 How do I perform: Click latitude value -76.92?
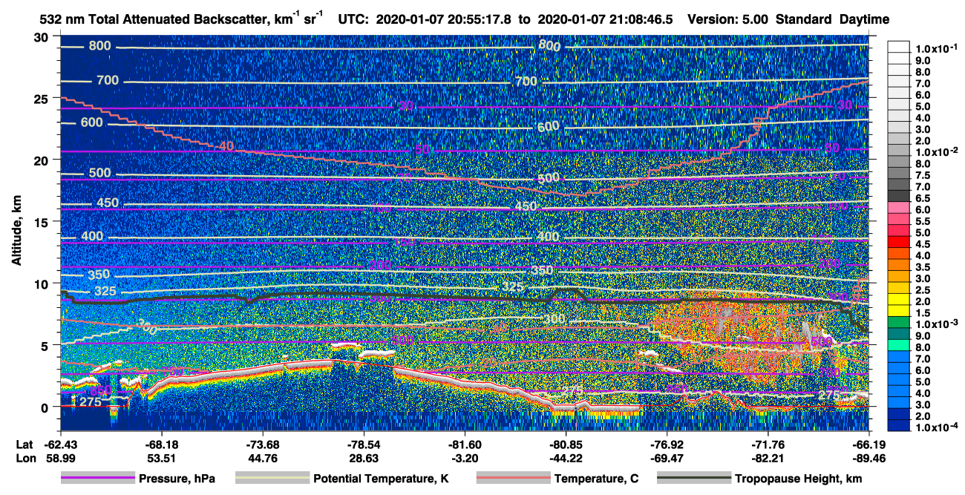pos(667,445)
